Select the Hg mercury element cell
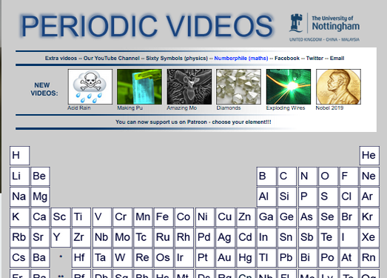Viewport: 387px width, 278px height. pyautogui.click(x=246, y=258)
